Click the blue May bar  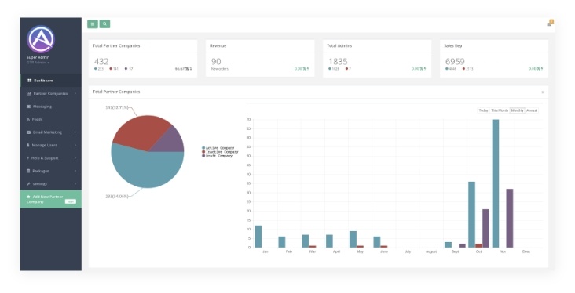pos(353,239)
